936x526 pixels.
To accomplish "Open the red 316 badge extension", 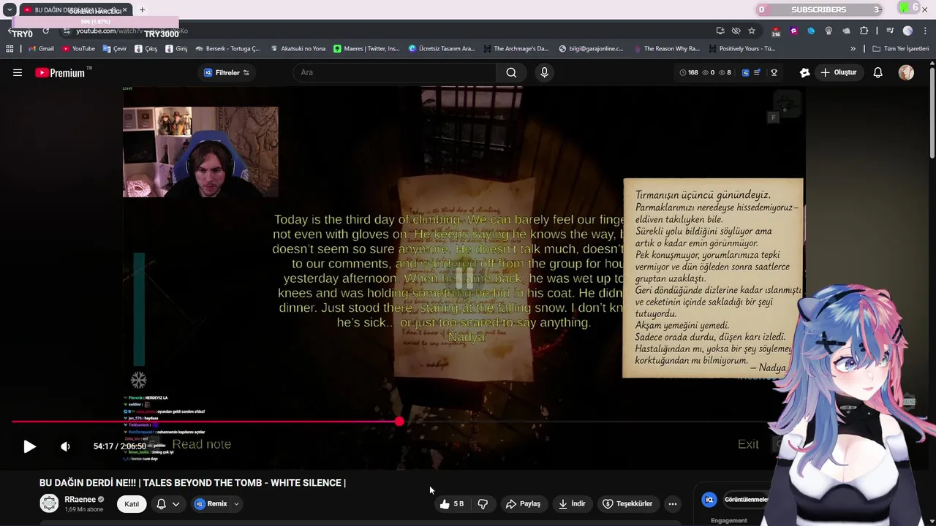I will [x=775, y=31].
